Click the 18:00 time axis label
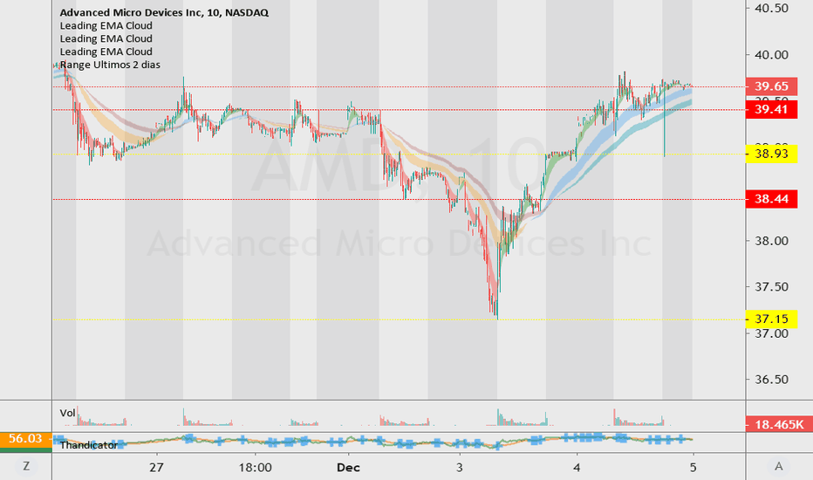This screenshot has height=480, width=813. tap(255, 468)
